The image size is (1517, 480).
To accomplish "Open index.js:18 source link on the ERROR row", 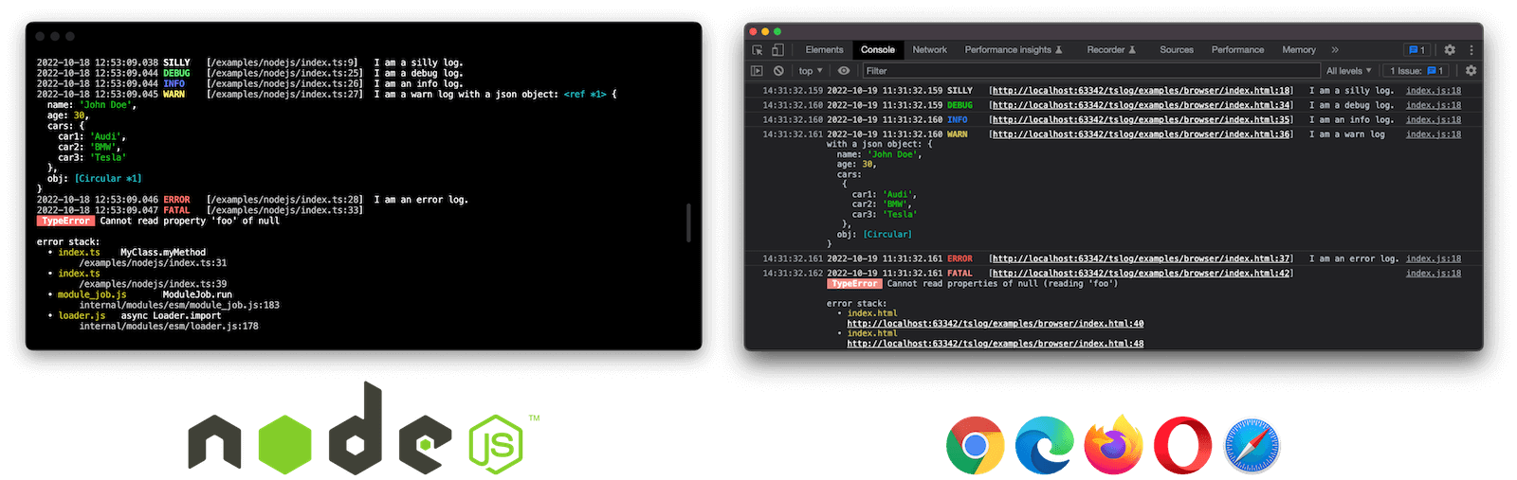I will coord(1434,258).
